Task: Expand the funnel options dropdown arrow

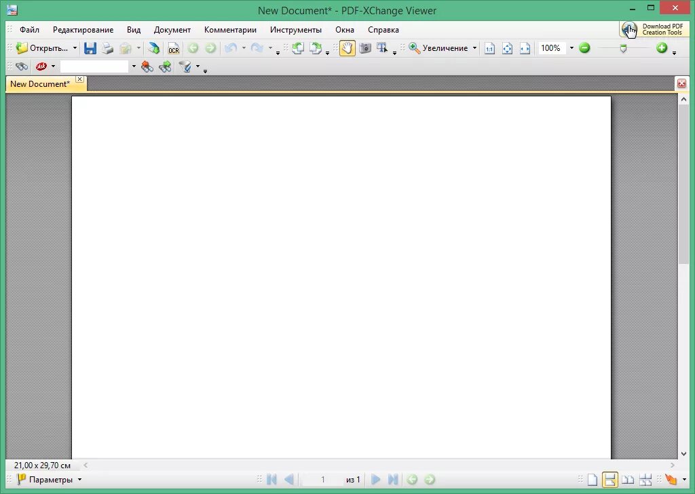Action: (x=198, y=66)
